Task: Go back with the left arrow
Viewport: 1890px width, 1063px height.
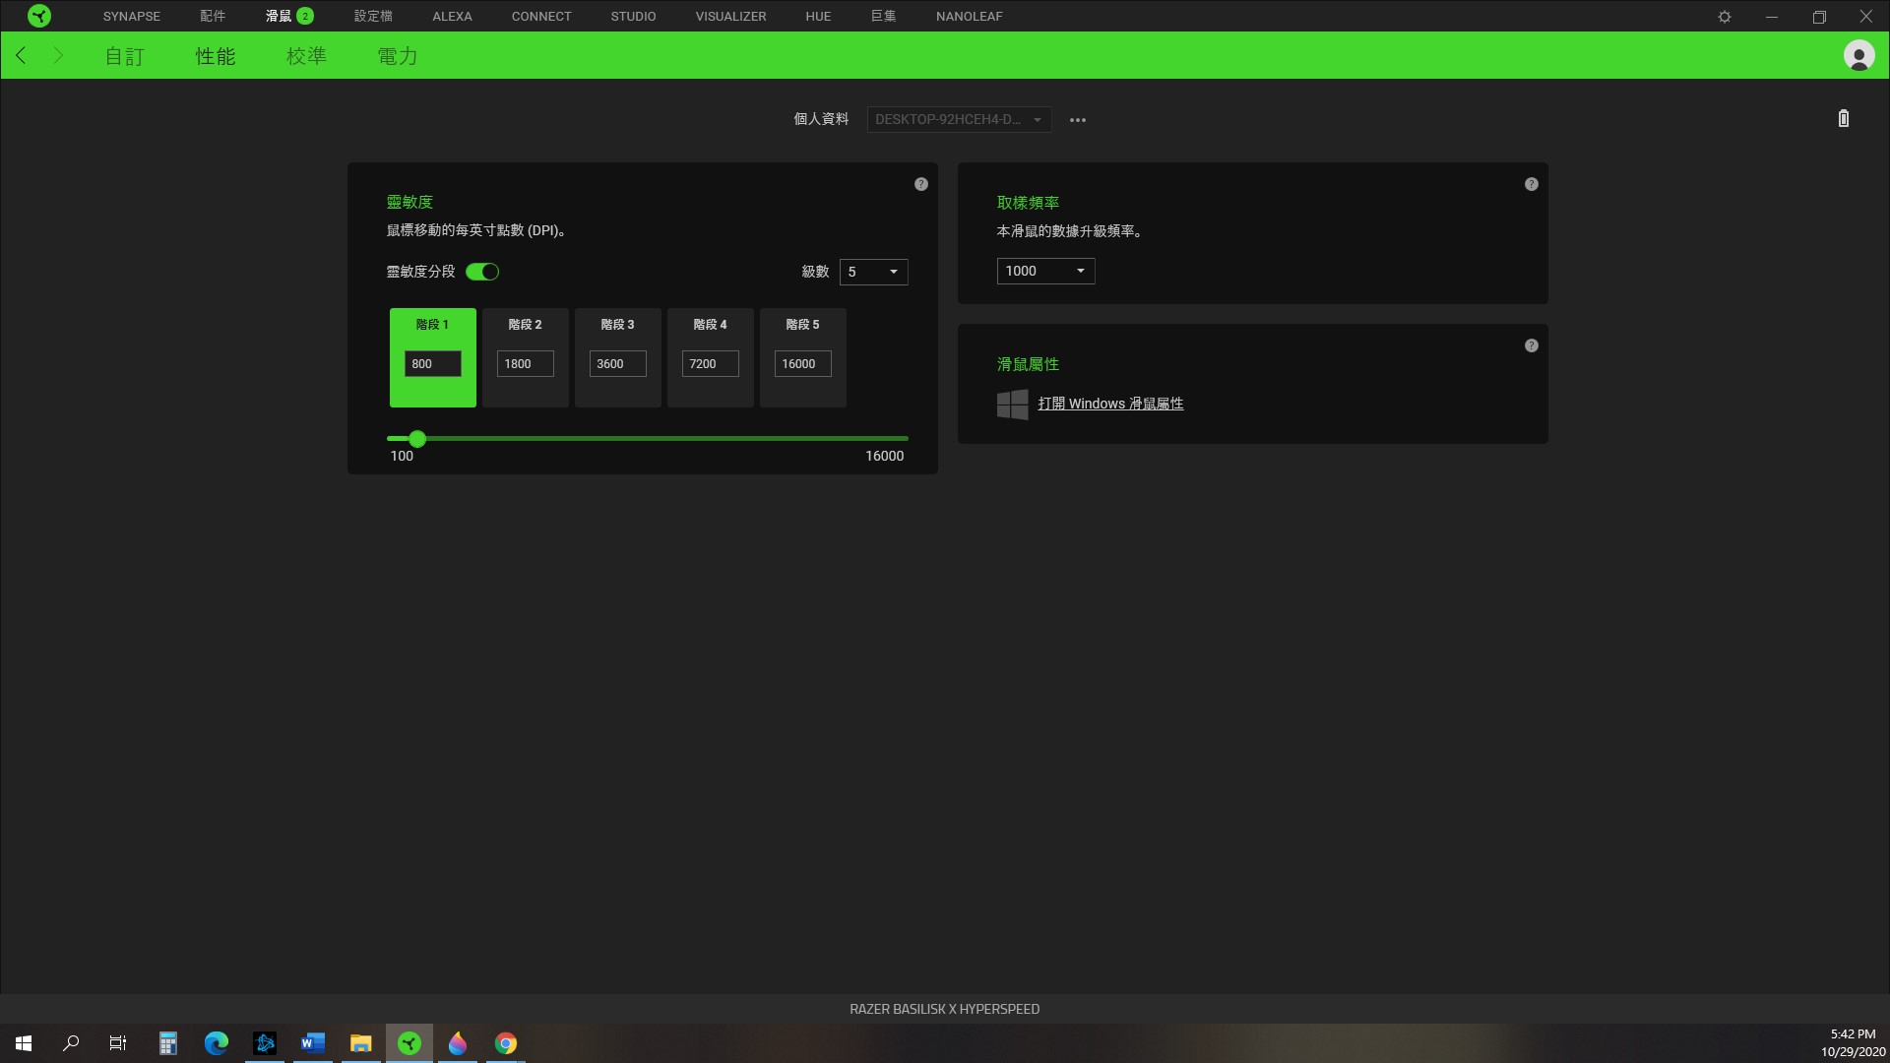Action: click(x=22, y=55)
